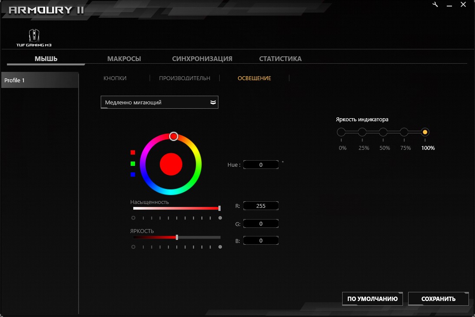Select the ОСВЕЩЕНИЕ sub-tab
Viewport: 475px width, 317px height.
click(254, 78)
